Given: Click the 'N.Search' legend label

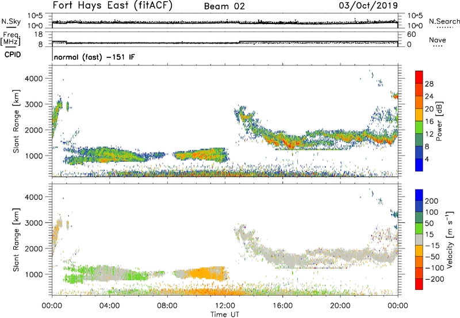Looking at the screenshot, I should tap(444, 21).
